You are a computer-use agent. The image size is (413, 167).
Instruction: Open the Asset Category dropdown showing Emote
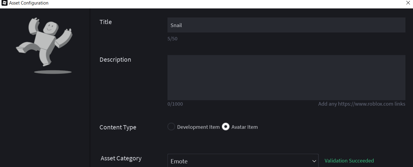(243, 161)
